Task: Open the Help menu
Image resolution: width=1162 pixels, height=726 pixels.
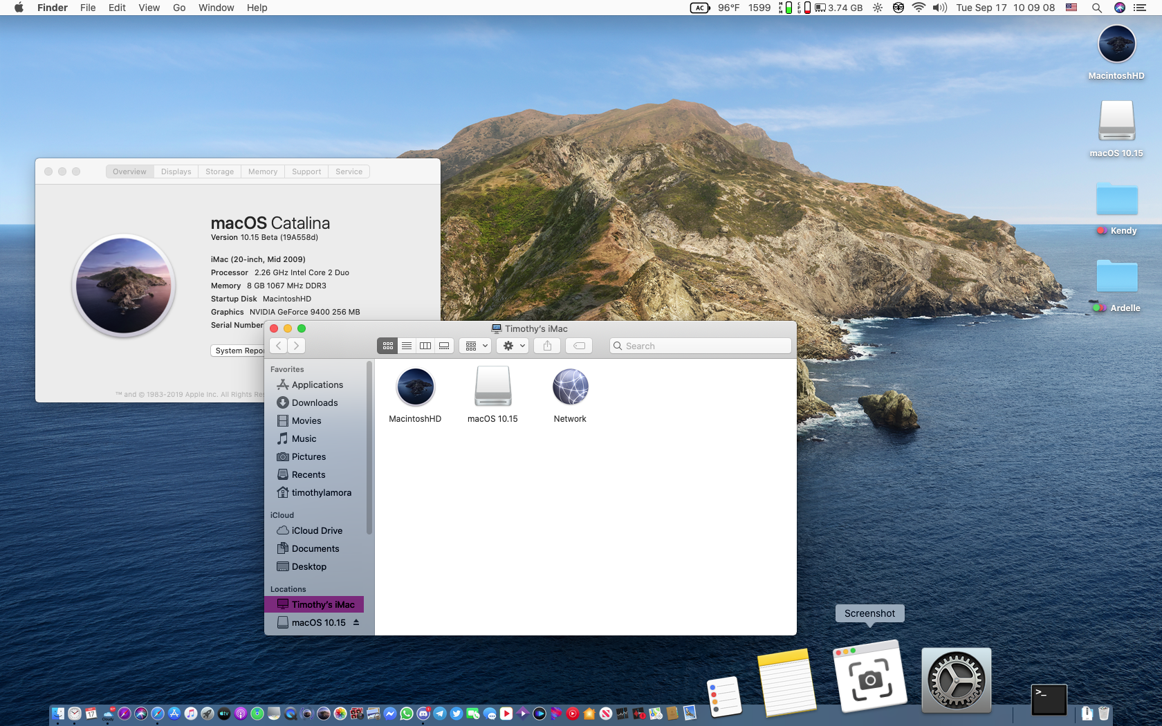Action: pos(257,8)
